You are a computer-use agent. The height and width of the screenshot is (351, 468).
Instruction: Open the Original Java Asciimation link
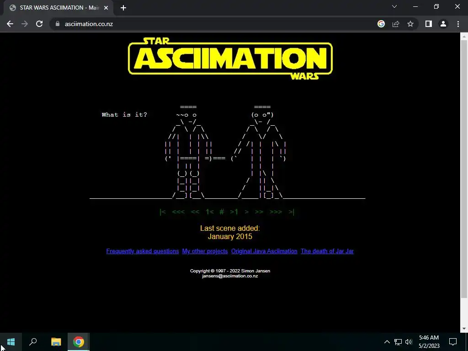(264, 251)
